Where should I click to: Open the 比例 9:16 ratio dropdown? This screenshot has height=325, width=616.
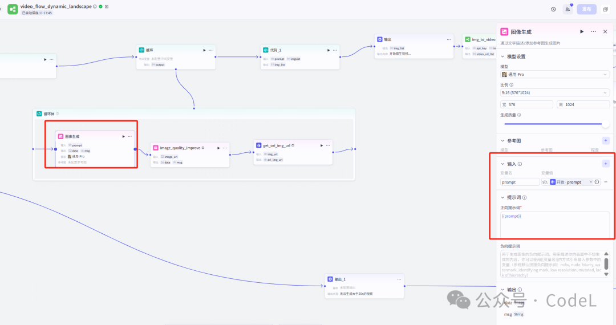(x=555, y=92)
